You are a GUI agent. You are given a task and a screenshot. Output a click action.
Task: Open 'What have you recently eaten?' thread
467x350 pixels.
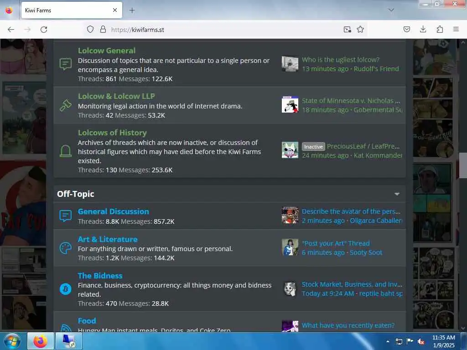(348, 325)
